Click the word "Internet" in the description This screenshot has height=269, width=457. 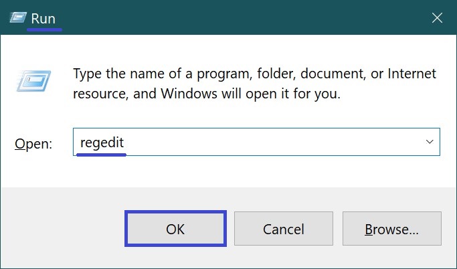412,74
